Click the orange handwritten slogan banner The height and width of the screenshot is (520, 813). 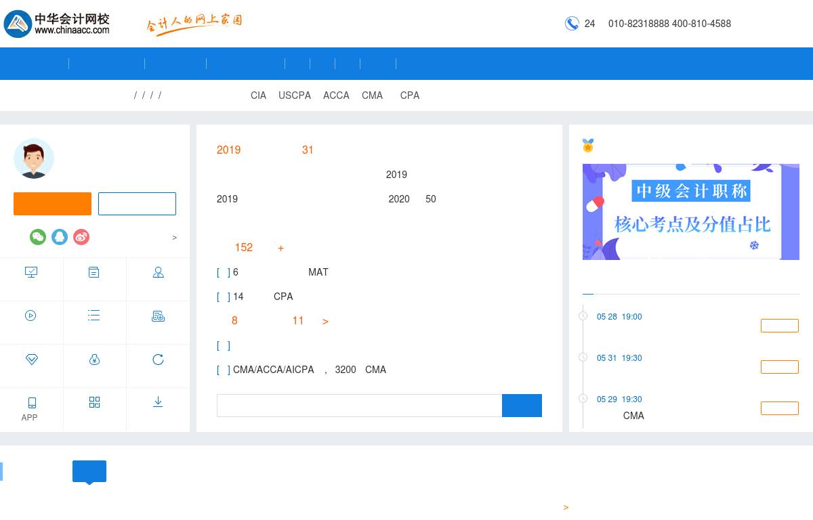click(194, 24)
